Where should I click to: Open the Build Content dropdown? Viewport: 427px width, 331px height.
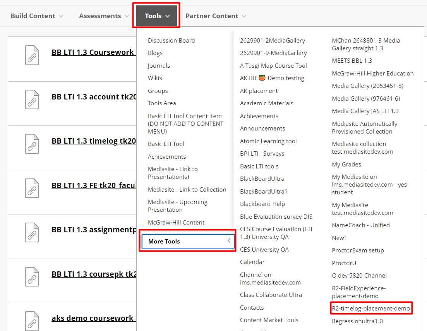(x=37, y=16)
